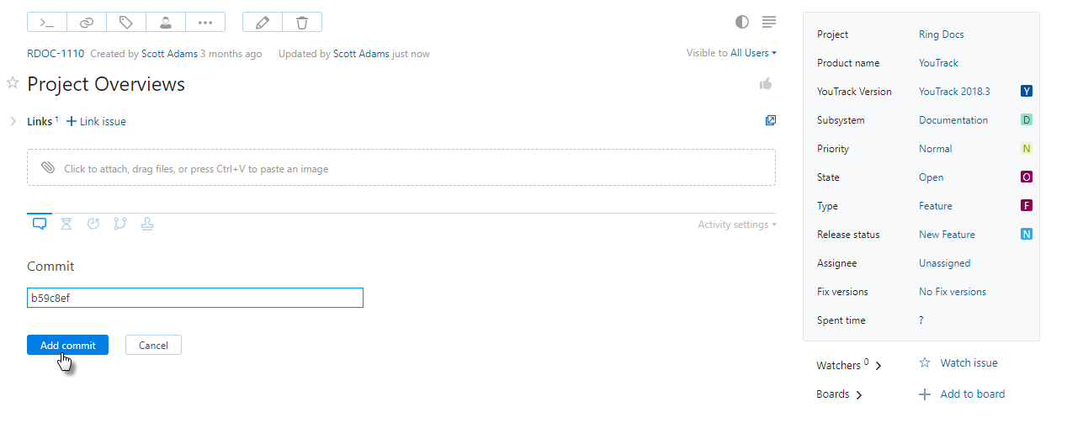
Task: Open the Activity settings dropdown
Action: [736, 225]
